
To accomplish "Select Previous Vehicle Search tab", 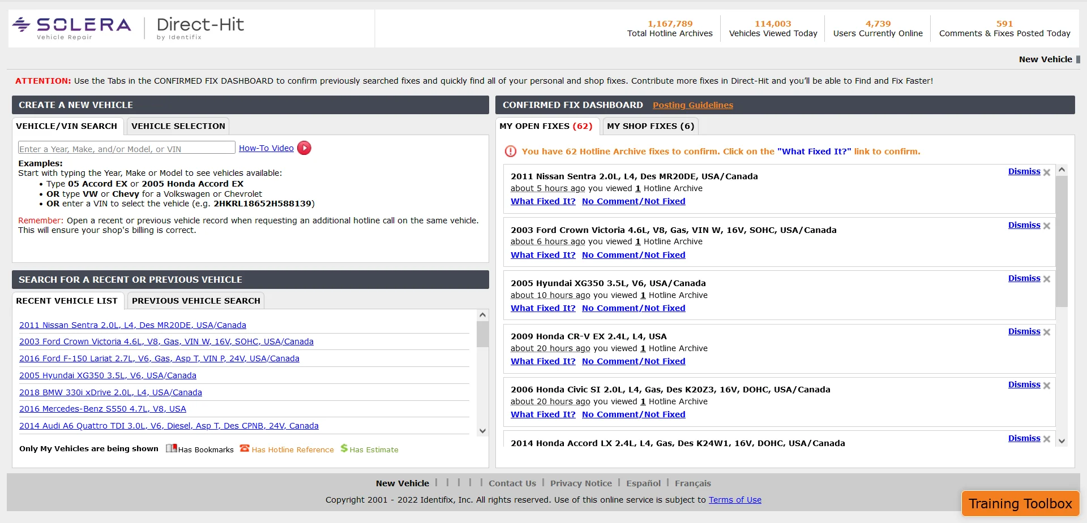I will [x=196, y=301].
